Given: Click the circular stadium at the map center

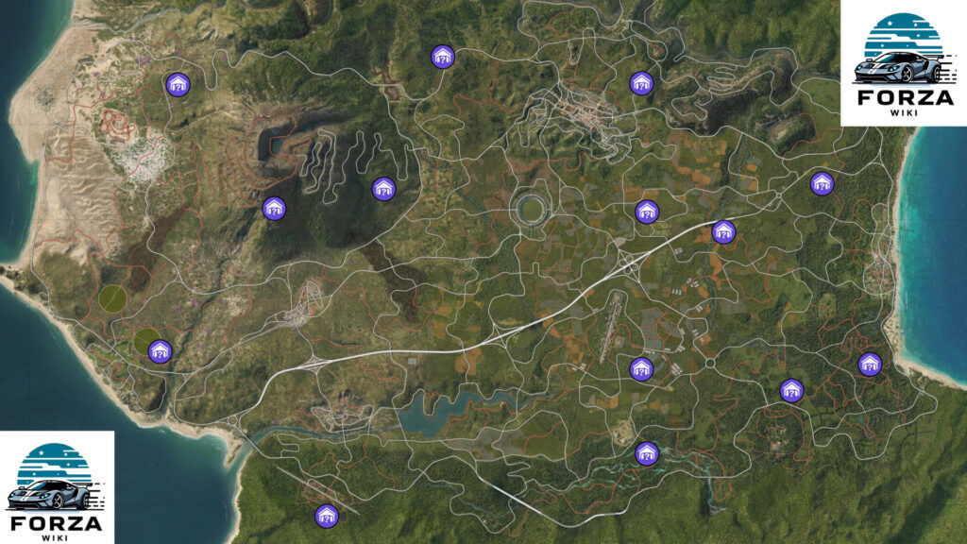Looking at the screenshot, I should (x=531, y=209).
